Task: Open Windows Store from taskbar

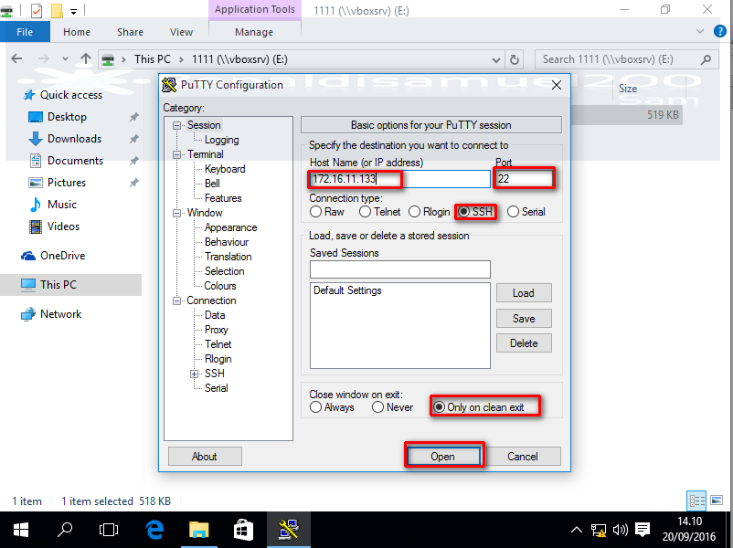Action: [x=243, y=530]
